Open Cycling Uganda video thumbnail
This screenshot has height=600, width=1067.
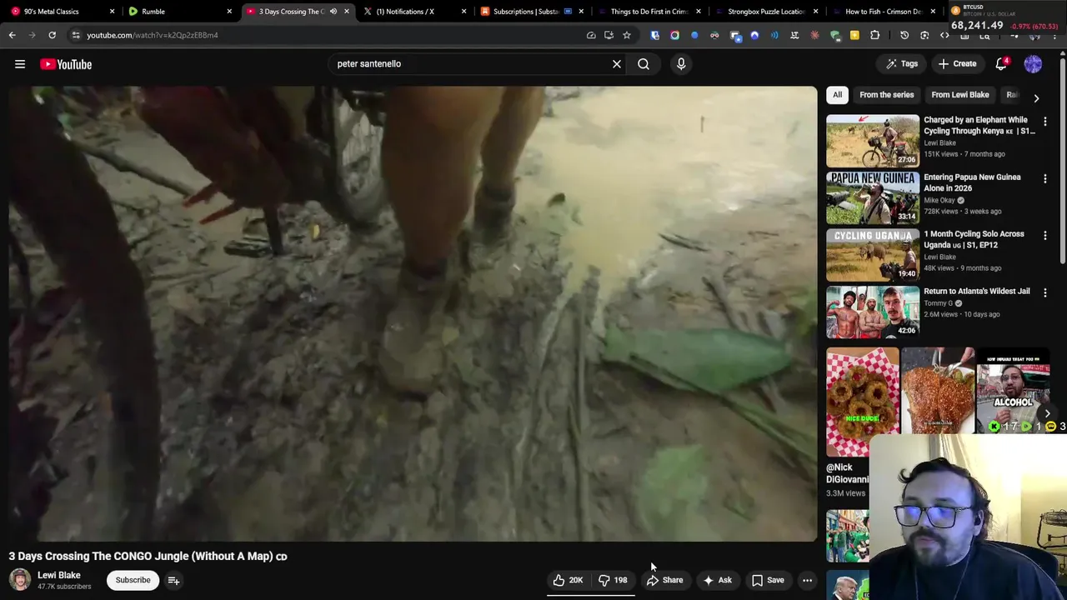click(x=873, y=255)
